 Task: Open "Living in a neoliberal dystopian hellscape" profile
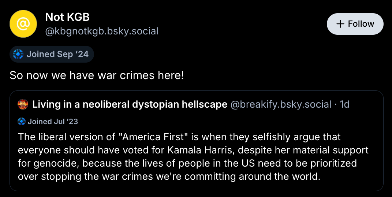click(130, 104)
